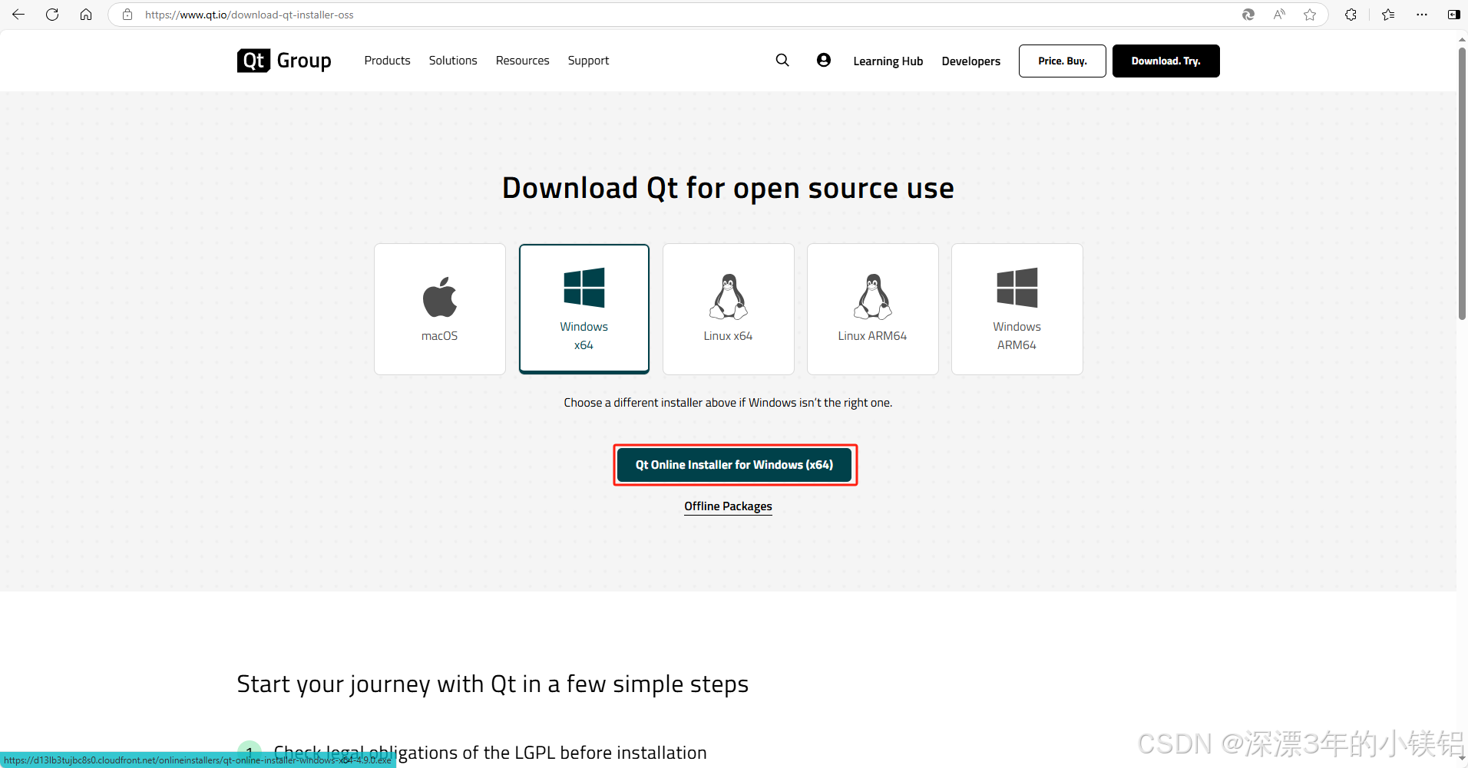Select the macOS installer card
Viewport: 1468px width, 768px height.
tap(440, 309)
